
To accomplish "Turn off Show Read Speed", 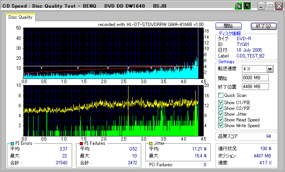I will click(x=221, y=120).
